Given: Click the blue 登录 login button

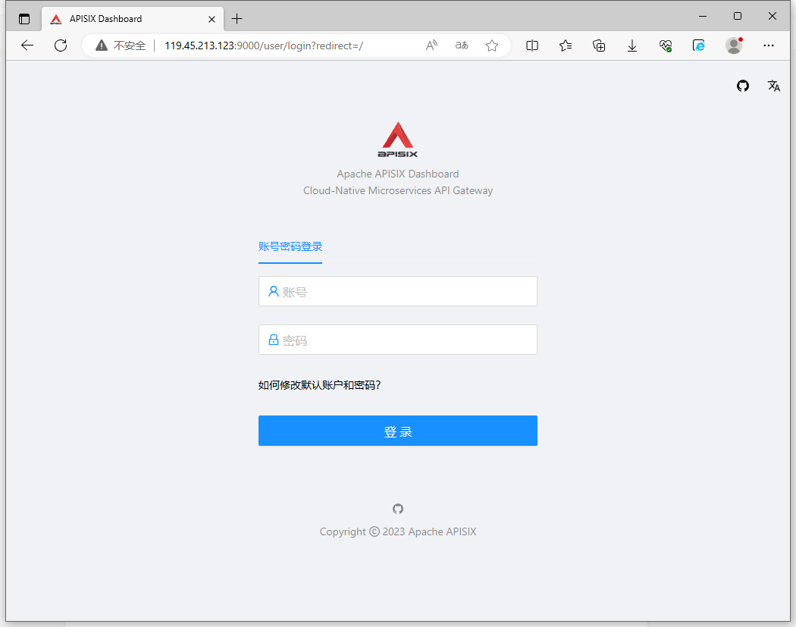Looking at the screenshot, I should [398, 431].
